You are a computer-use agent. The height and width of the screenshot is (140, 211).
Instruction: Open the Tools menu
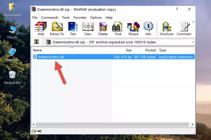click(x=66, y=18)
